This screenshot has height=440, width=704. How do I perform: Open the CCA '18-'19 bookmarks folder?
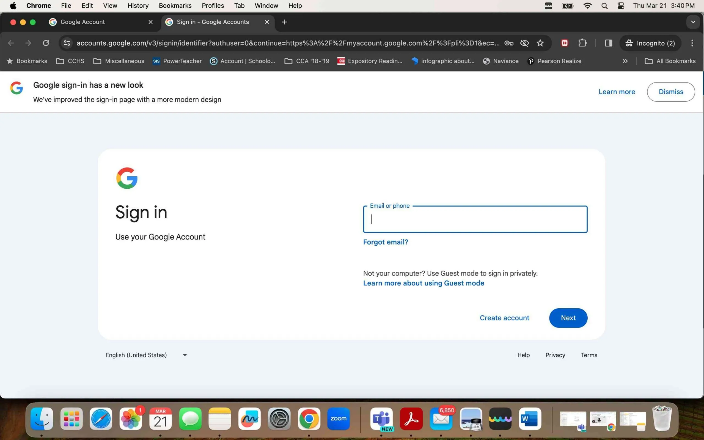(307, 61)
